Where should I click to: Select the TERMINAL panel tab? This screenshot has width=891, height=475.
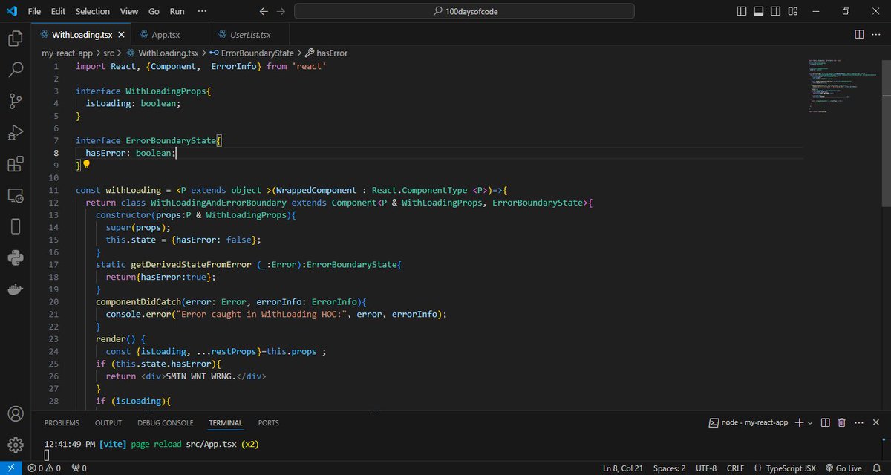click(226, 423)
